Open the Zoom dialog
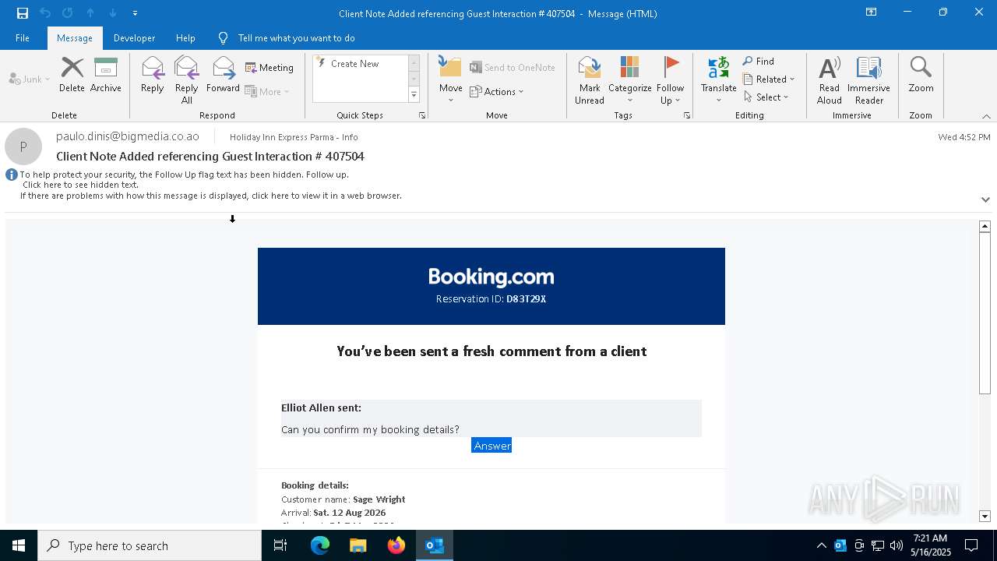The image size is (997, 561). 921,75
